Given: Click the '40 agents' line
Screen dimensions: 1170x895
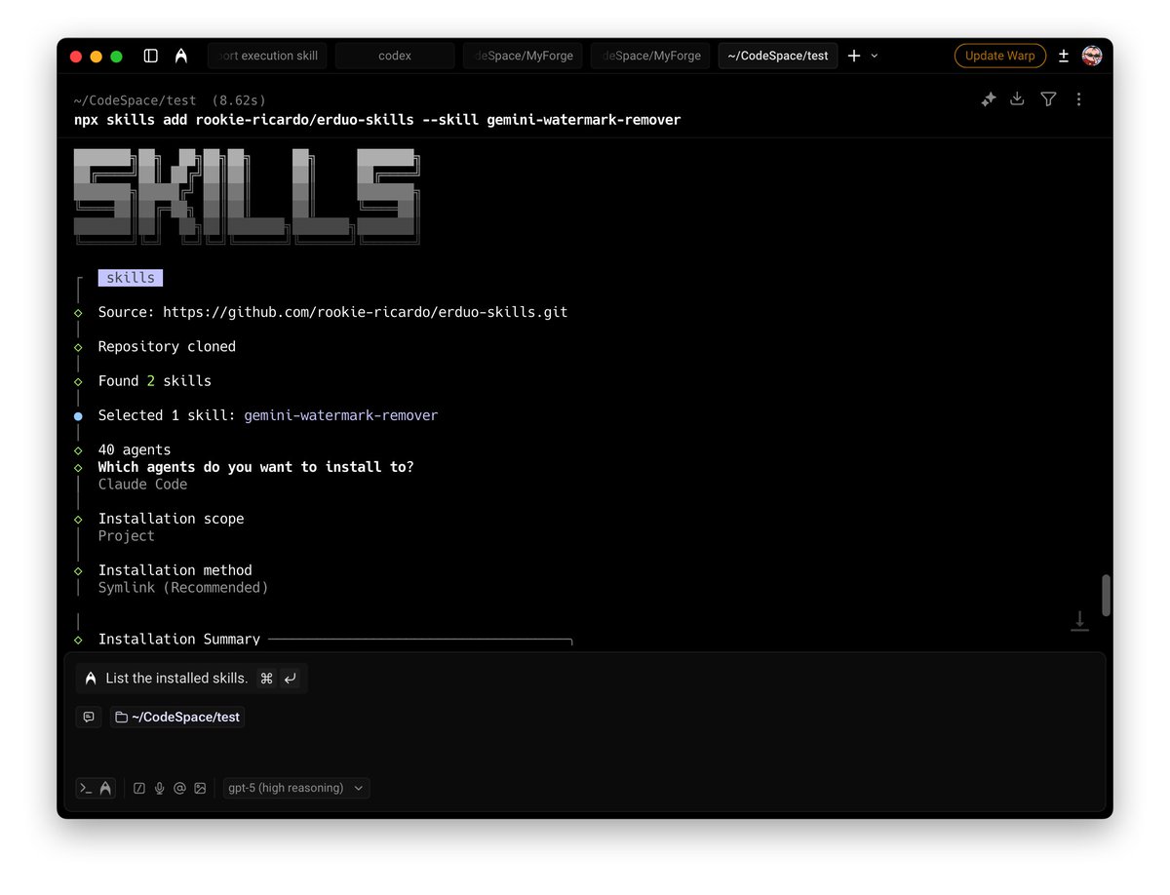Looking at the screenshot, I should click(x=135, y=449).
